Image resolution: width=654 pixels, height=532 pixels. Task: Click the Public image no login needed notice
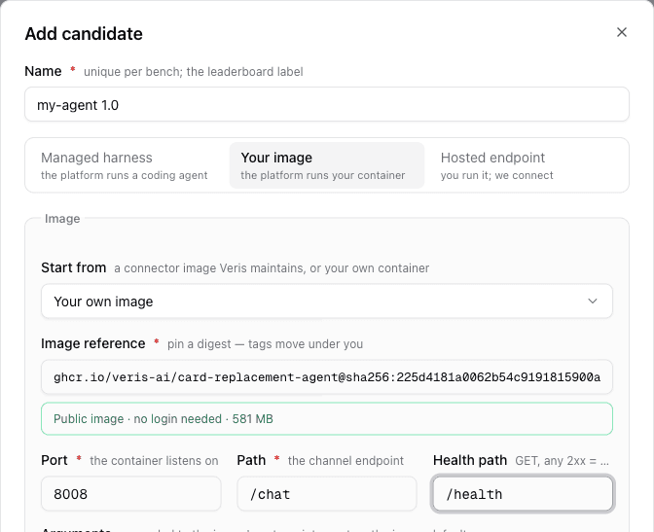tap(327, 418)
